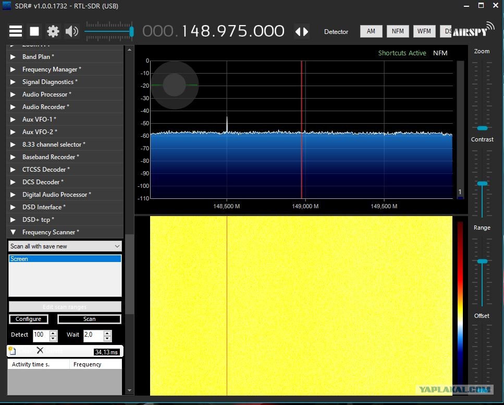Collapse the Frequency Scanner panel

[x=13, y=232]
